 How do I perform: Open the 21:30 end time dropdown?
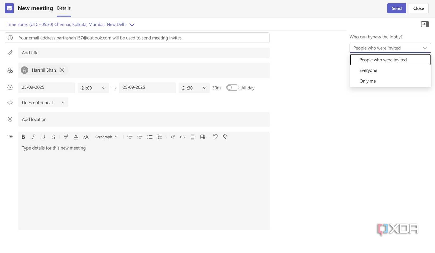point(194,88)
